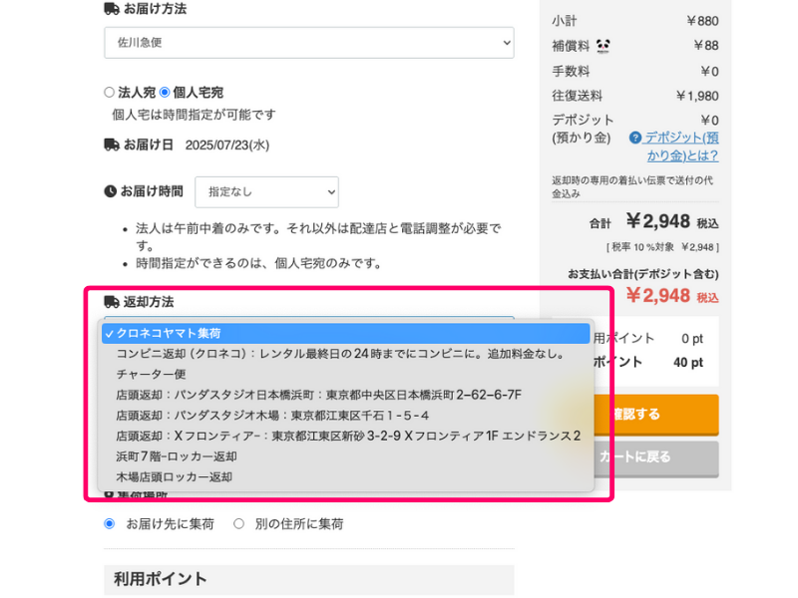Image resolution: width=798 pixels, height=598 pixels.
Task: Select the 個人宅宛 radio button
Action: coord(165,93)
